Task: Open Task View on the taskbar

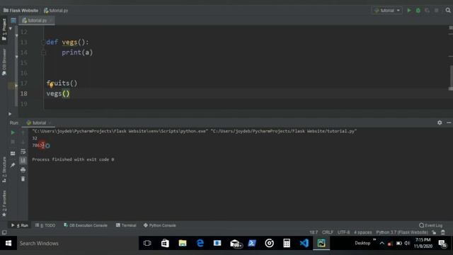Action: [147, 243]
